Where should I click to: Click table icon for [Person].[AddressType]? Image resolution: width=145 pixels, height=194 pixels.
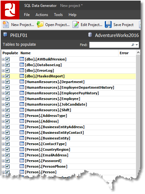[x=22, y=116]
